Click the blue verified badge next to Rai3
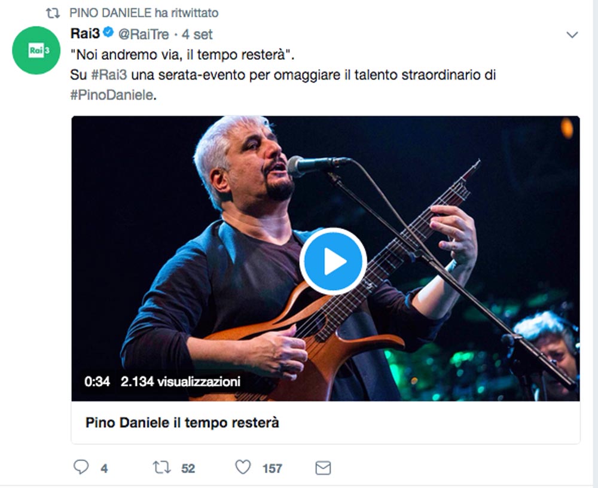The image size is (598, 488). click(x=108, y=32)
